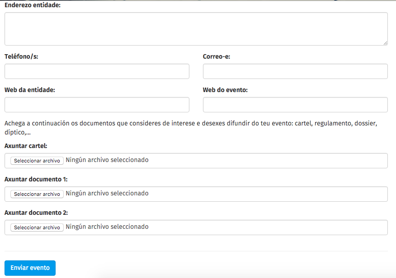Click the textarea resize grip handle
Viewport: 396px width, 278px height.
click(x=386, y=43)
